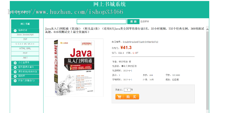Click the 印刷时间 2012-9-1 line
Image resolution: width=225 pixels, height=113 pixels.
(x=122, y=80)
